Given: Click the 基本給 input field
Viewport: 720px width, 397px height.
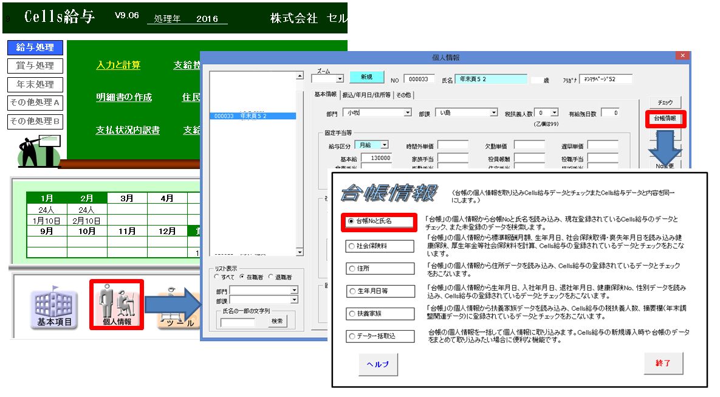Looking at the screenshot, I should click(376, 158).
